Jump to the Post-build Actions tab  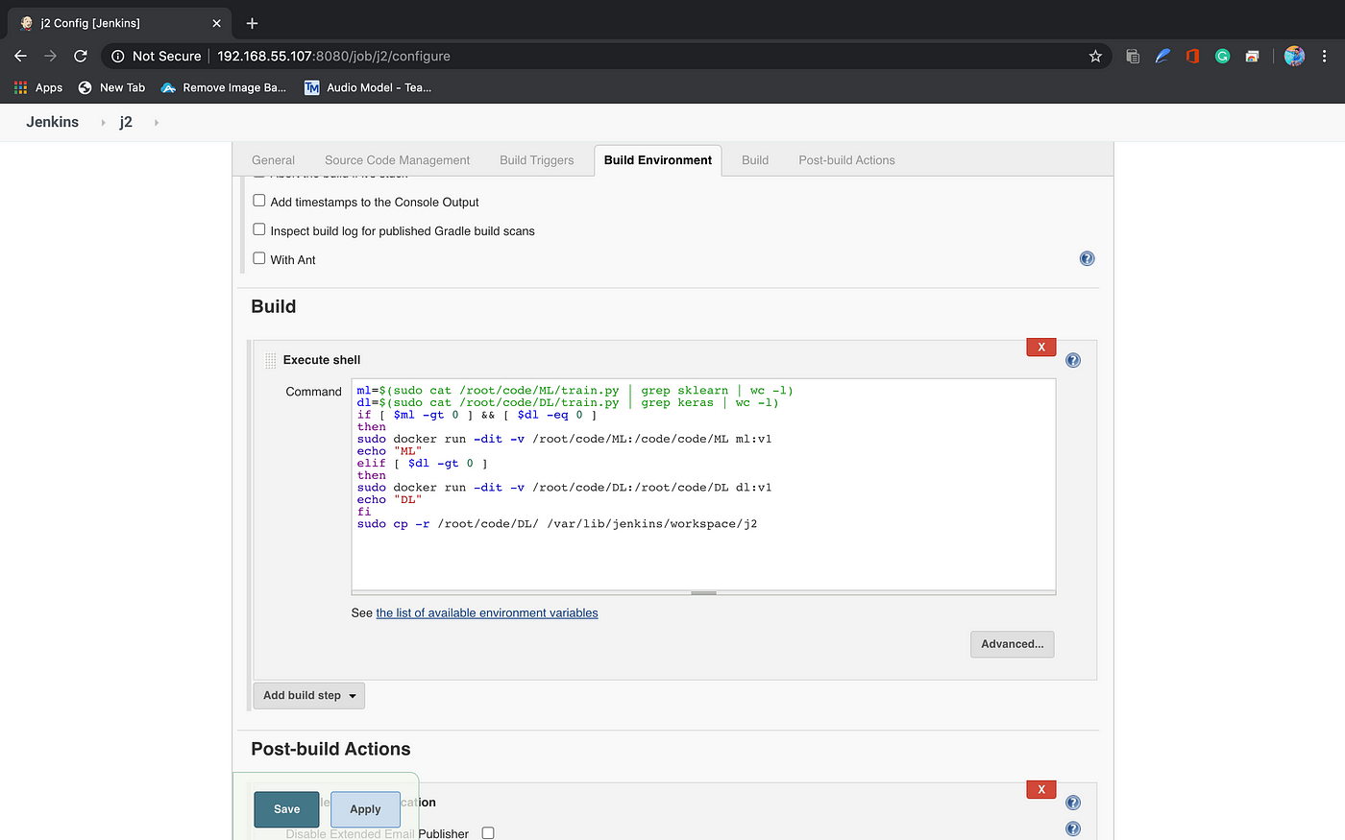click(846, 160)
